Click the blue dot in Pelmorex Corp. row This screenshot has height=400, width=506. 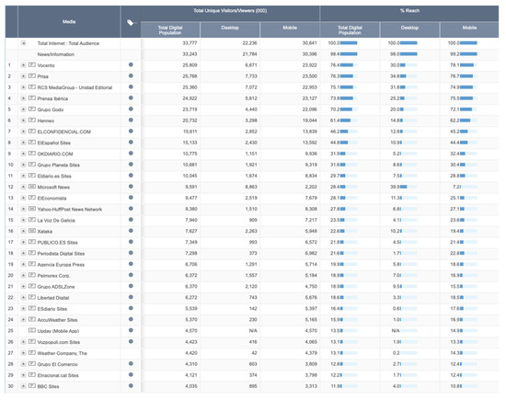131,275
